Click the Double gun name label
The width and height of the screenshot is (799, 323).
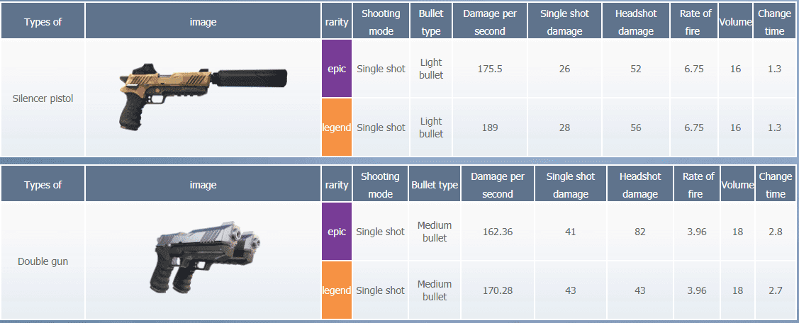pyautogui.click(x=43, y=261)
